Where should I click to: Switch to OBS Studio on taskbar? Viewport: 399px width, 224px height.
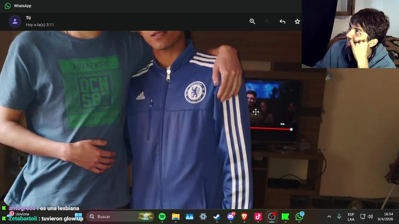pyautogui.click(x=272, y=217)
